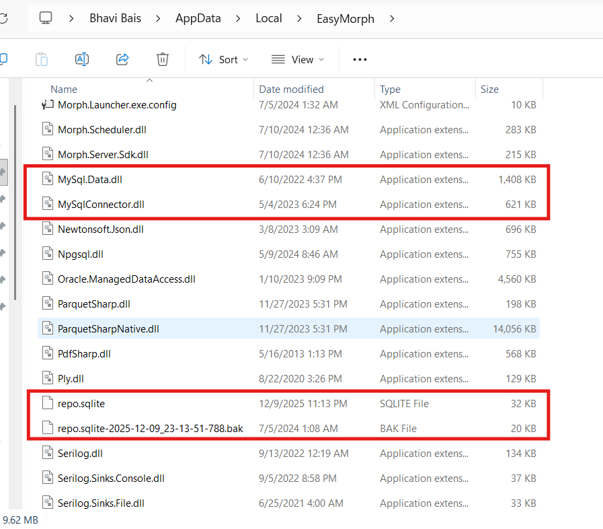Open the View dropdown menu
603x529 pixels.
(298, 59)
